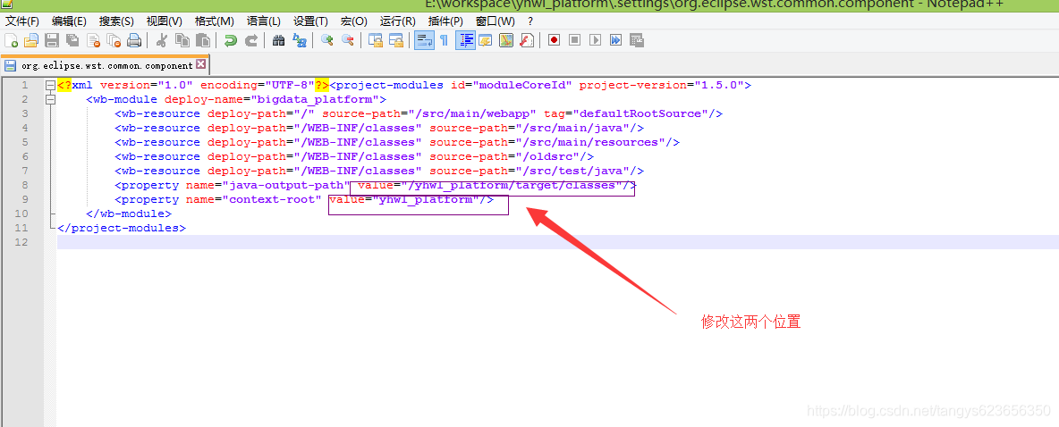Screen dimensions: 1059x427
Task: Undo the last edit with green arrow
Action: pyautogui.click(x=230, y=40)
